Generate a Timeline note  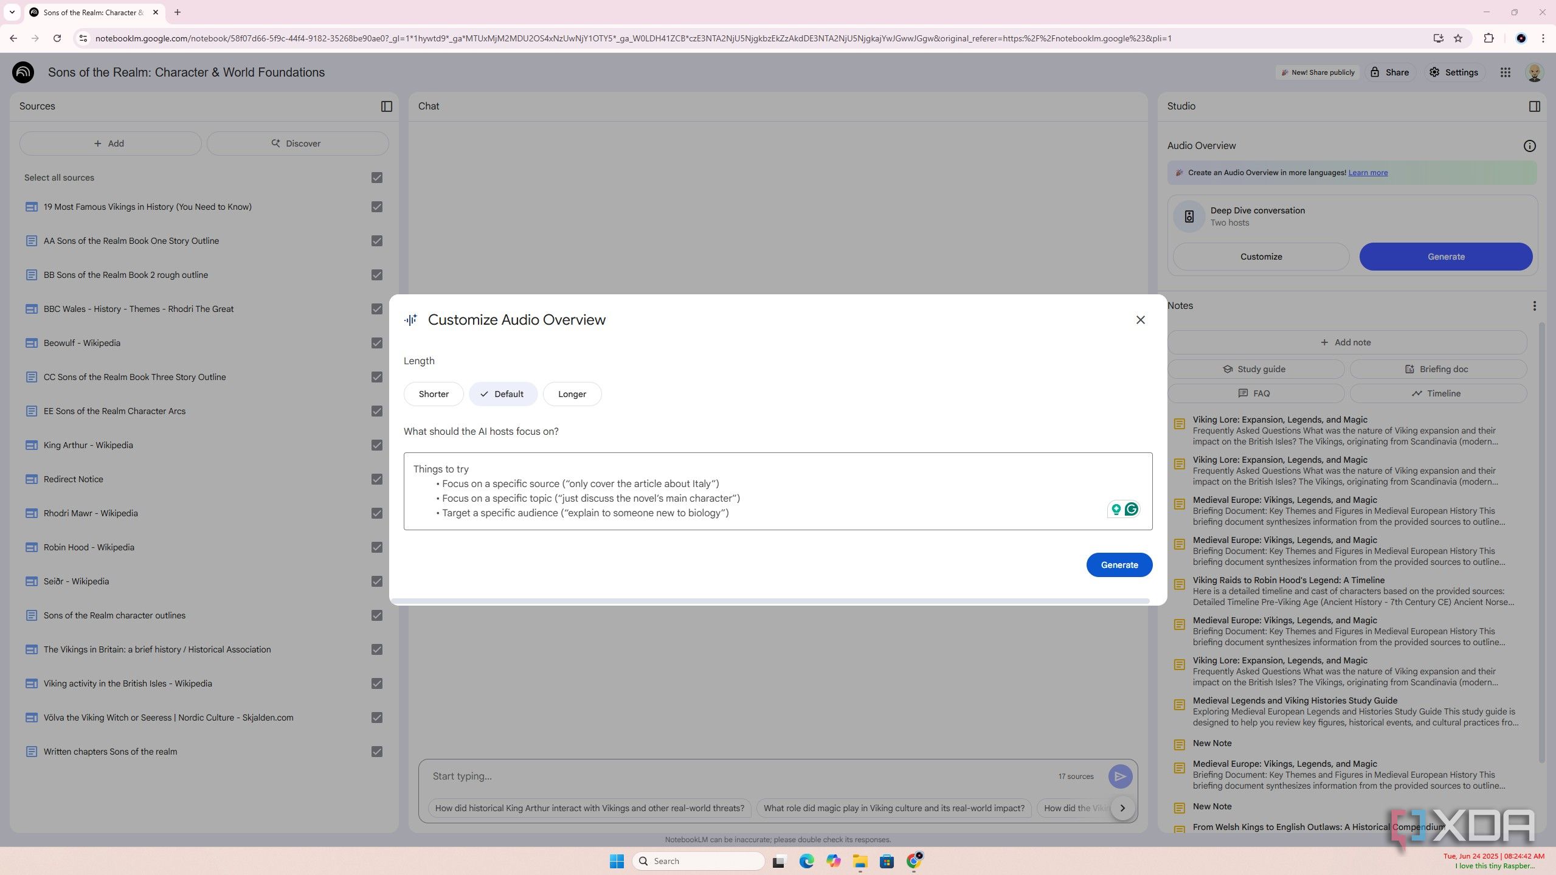tap(1437, 393)
